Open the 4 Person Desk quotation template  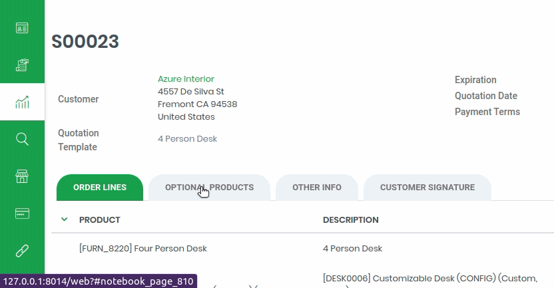187,139
